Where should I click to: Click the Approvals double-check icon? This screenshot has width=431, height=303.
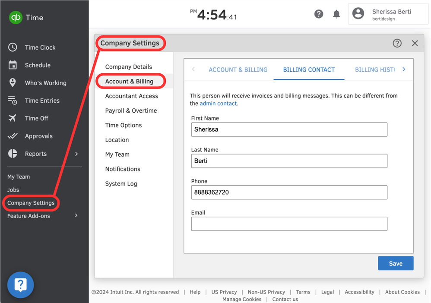pos(13,136)
